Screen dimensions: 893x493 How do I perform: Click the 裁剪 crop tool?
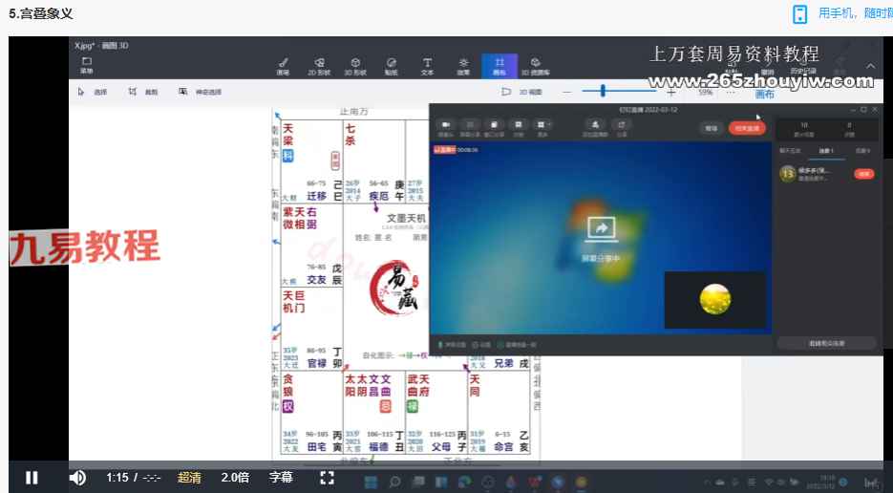[x=143, y=92]
